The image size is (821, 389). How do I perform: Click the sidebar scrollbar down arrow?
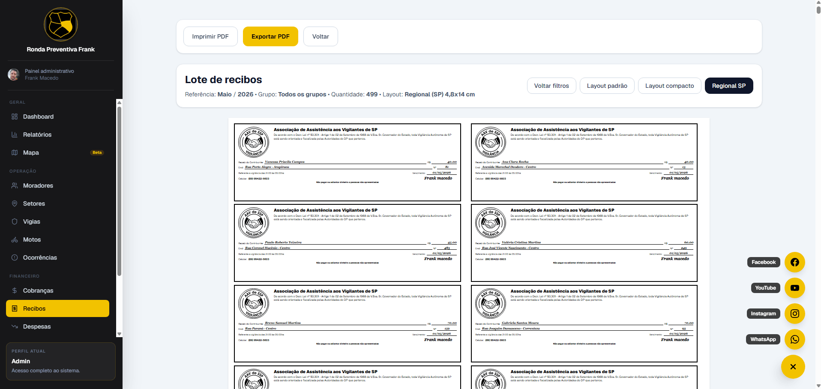click(x=120, y=334)
